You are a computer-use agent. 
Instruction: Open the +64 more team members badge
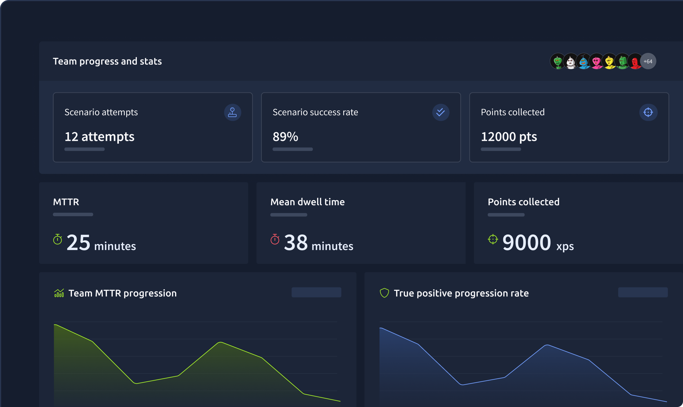tap(648, 61)
